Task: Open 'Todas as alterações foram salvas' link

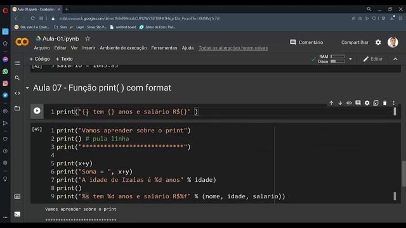Action: coord(233,48)
